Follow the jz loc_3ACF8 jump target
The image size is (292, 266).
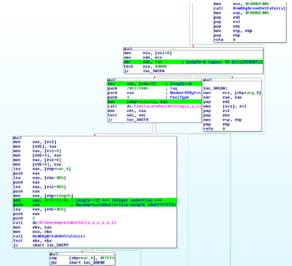click(x=138, y=119)
